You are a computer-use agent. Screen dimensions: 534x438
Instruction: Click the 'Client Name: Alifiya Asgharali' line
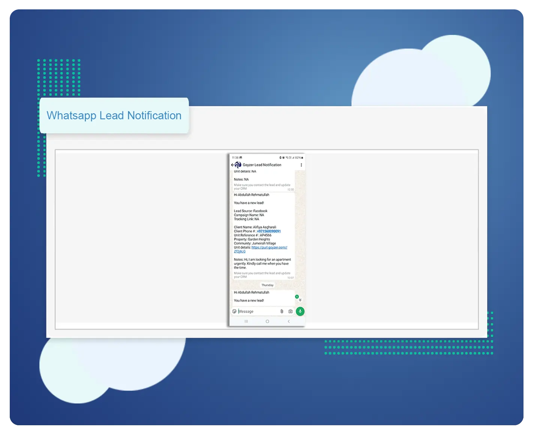[x=255, y=227]
